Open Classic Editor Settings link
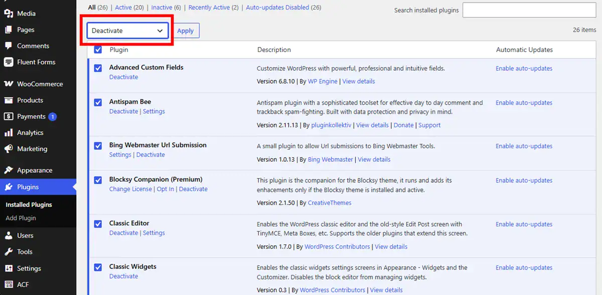602x295 pixels. click(154, 233)
